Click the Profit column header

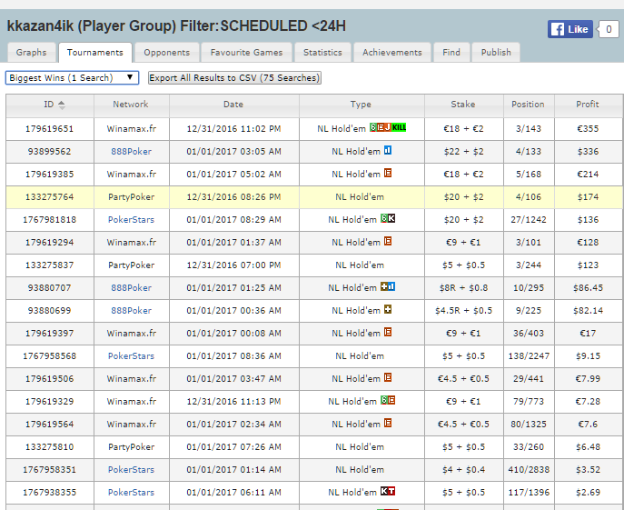coord(588,105)
